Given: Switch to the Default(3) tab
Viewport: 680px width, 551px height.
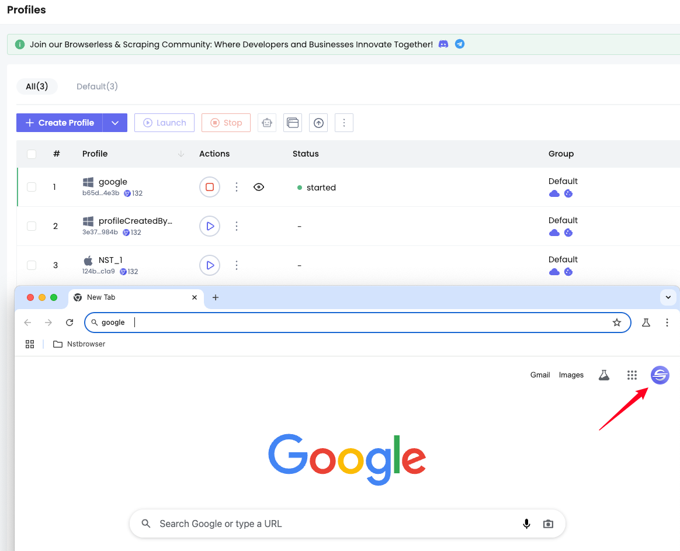Looking at the screenshot, I should [x=97, y=86].
